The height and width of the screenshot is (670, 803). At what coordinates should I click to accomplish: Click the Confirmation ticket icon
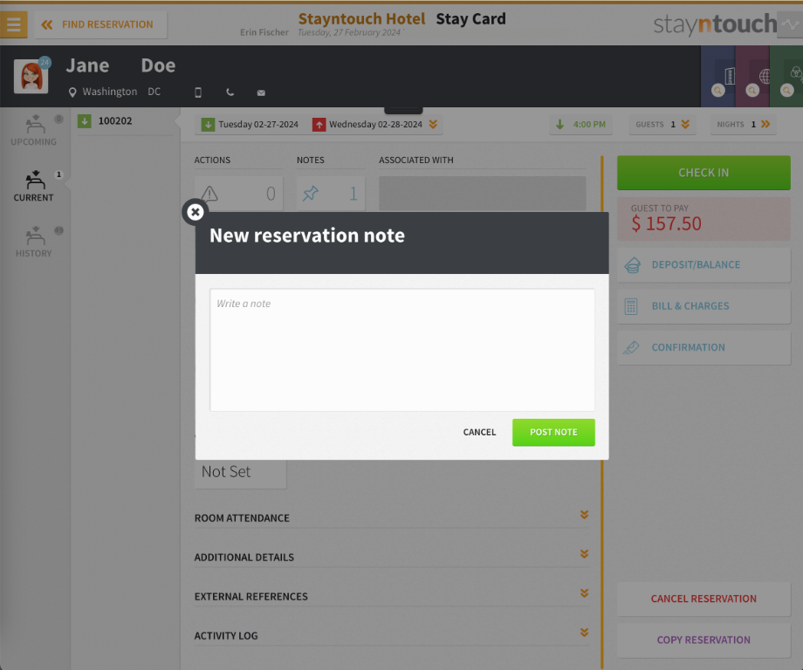tap(631, 347)
